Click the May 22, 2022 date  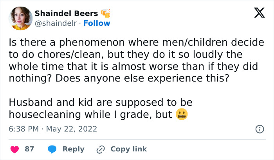73,129
